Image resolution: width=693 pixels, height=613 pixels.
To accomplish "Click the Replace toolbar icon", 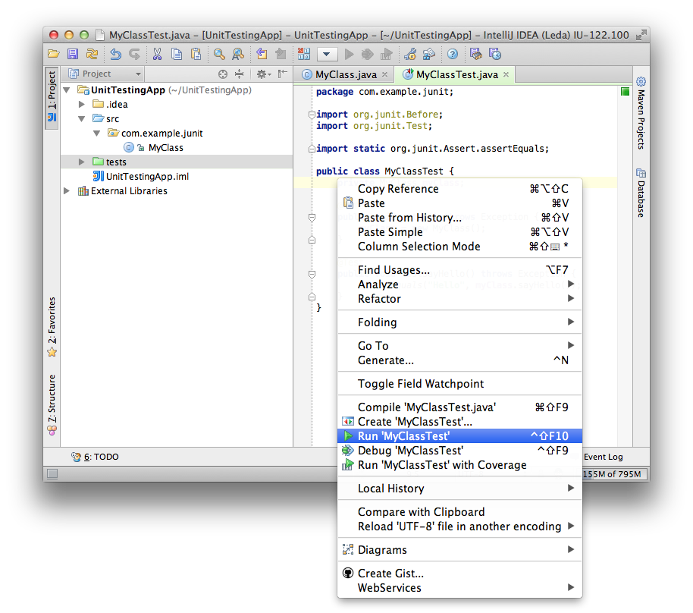I will click(238, 54).
